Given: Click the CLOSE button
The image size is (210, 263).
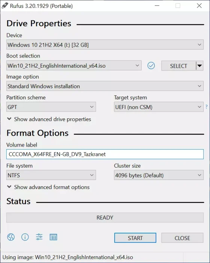Looking at the screenshot, I should pos(182,238).
